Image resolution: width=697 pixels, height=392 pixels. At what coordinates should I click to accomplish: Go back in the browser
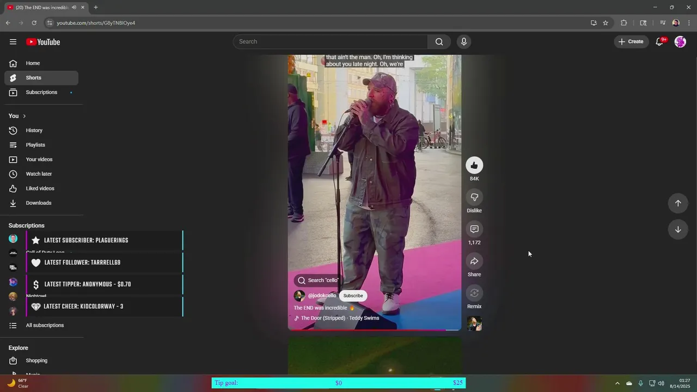pyautogui.click(x=8, y=23)
